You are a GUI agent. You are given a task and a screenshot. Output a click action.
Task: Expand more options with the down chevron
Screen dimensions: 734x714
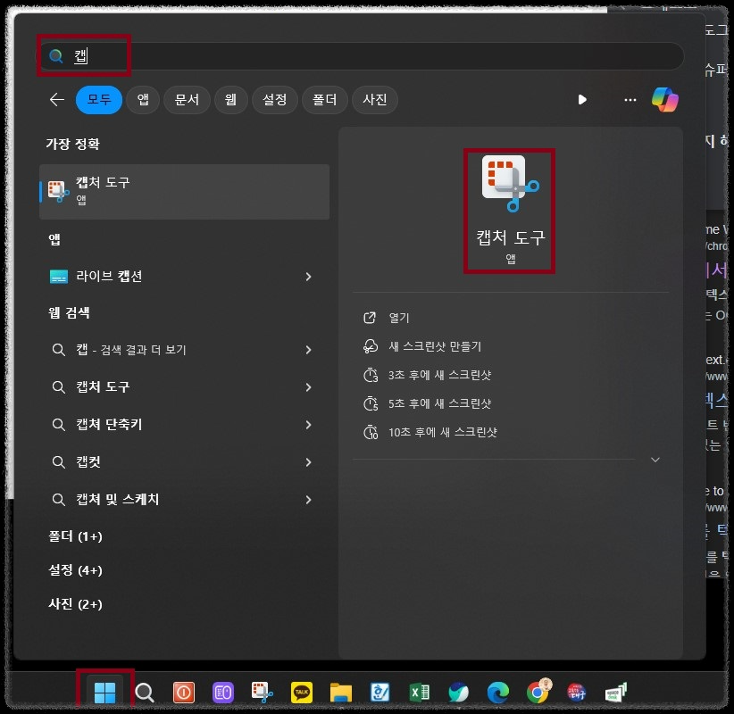click(655, 460)
